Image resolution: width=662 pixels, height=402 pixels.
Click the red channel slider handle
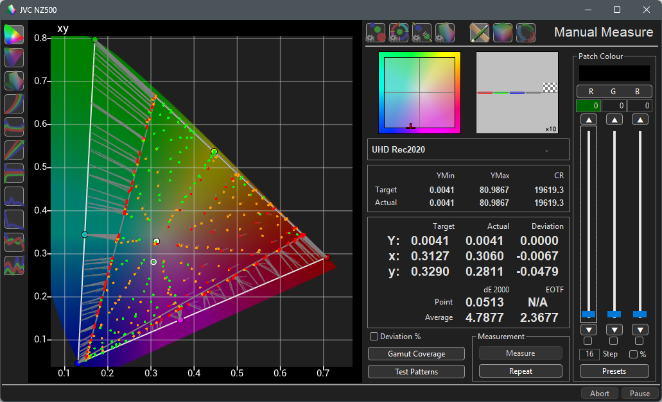click(588, 314)
